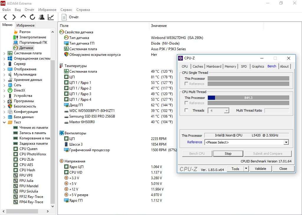Click the Поле column header

pyautogui.click(x=64, y=26)
